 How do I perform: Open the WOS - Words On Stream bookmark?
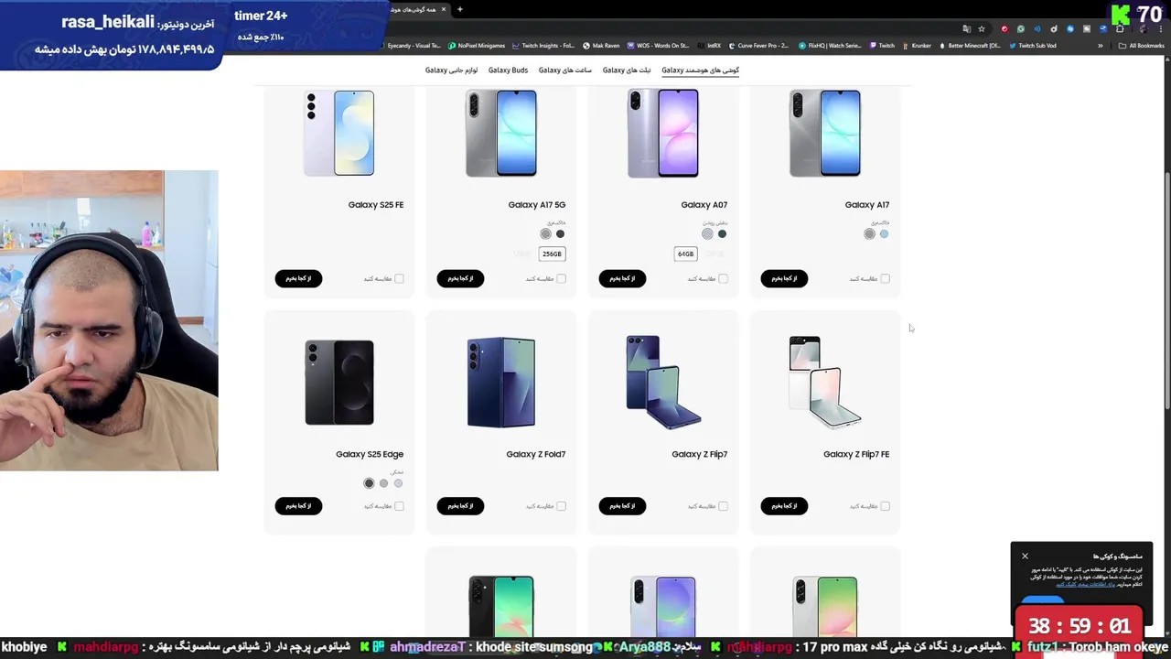(x=659, y=46)
